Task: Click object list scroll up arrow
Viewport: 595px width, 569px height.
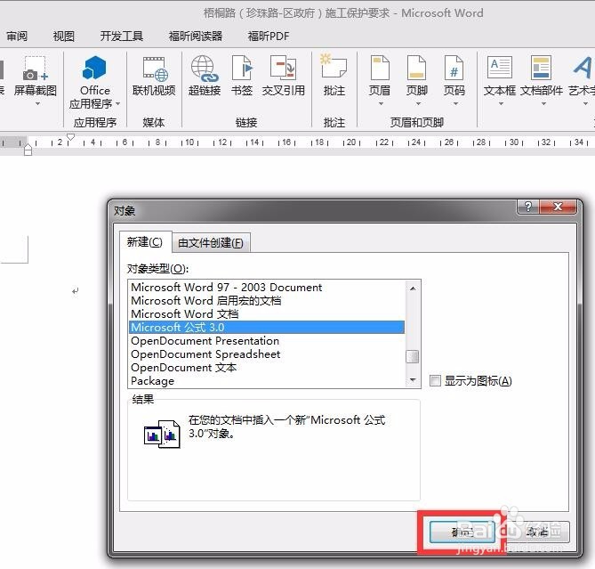Action: pyautogui.click(x=413, y=289)
